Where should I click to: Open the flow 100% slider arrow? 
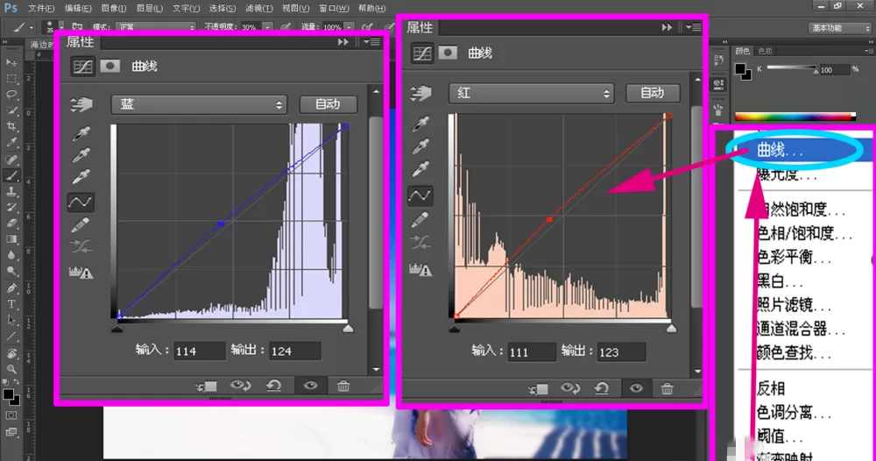tap(349, 27)
